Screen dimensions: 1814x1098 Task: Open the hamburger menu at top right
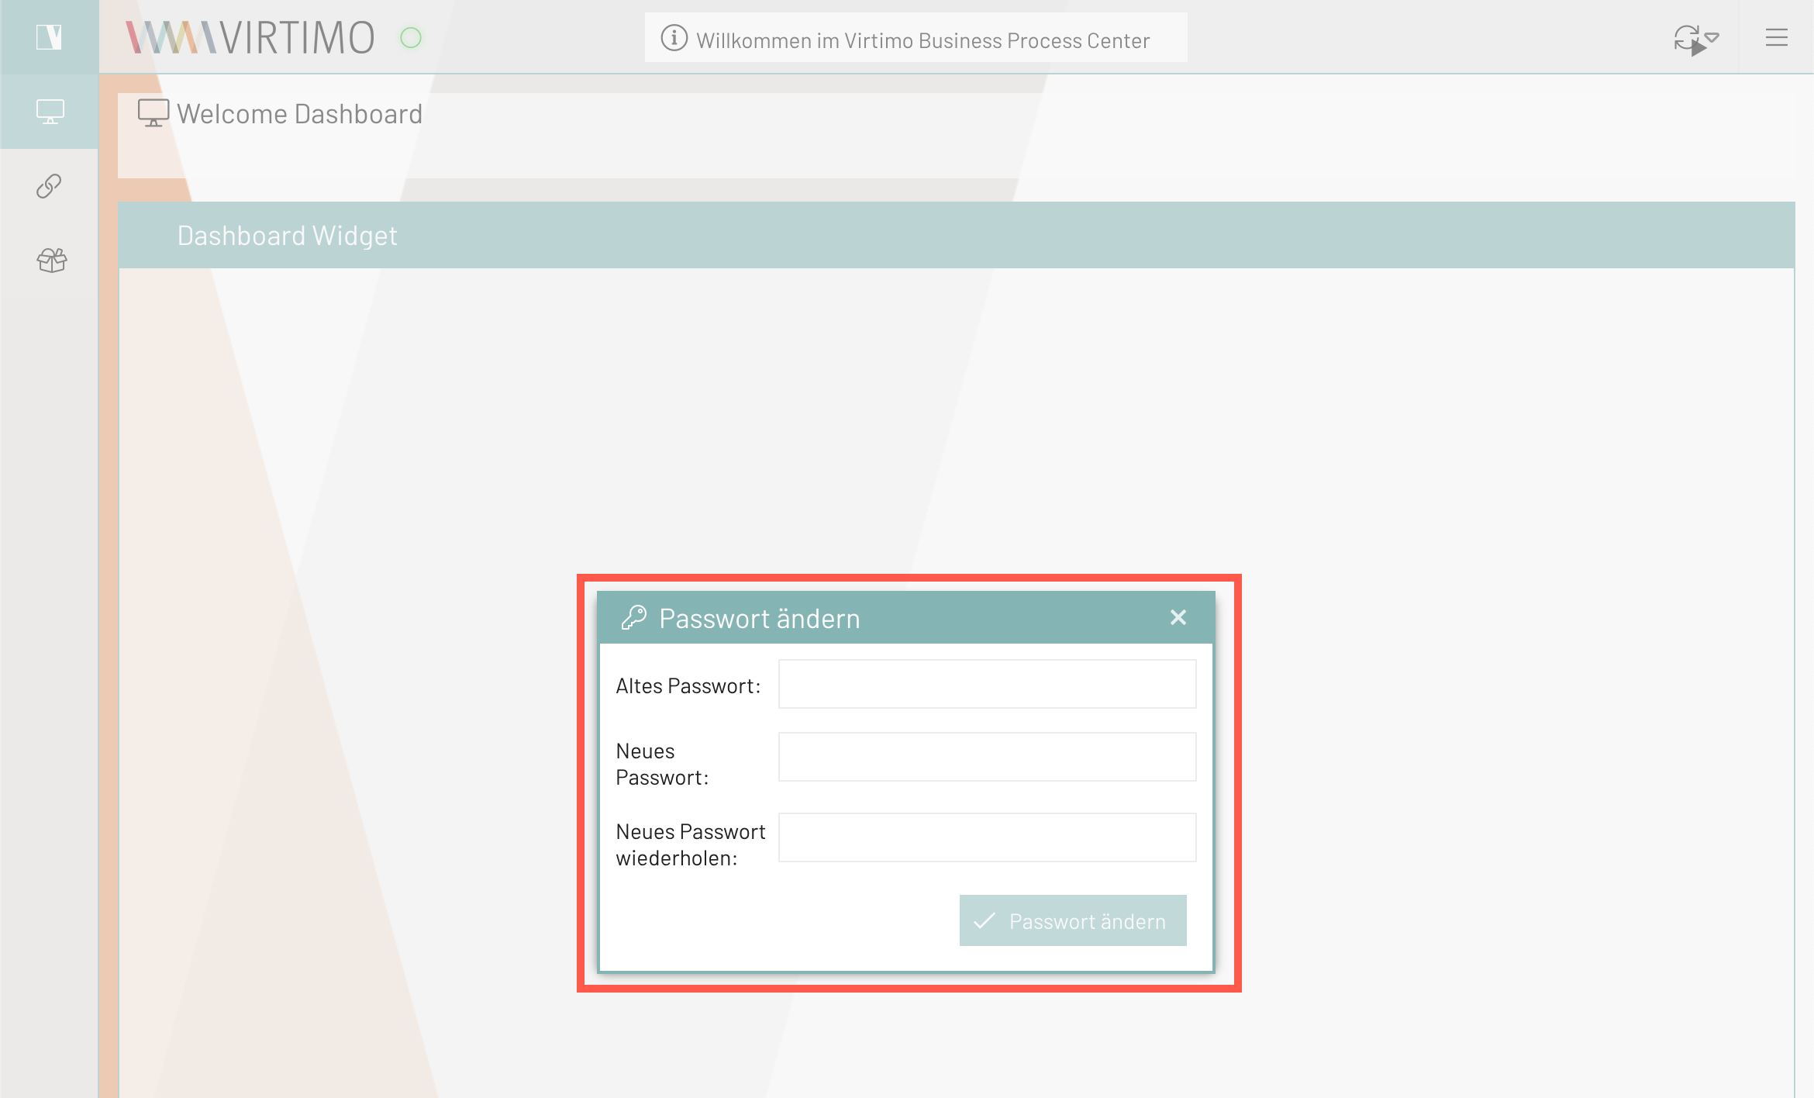point(1776,37)
